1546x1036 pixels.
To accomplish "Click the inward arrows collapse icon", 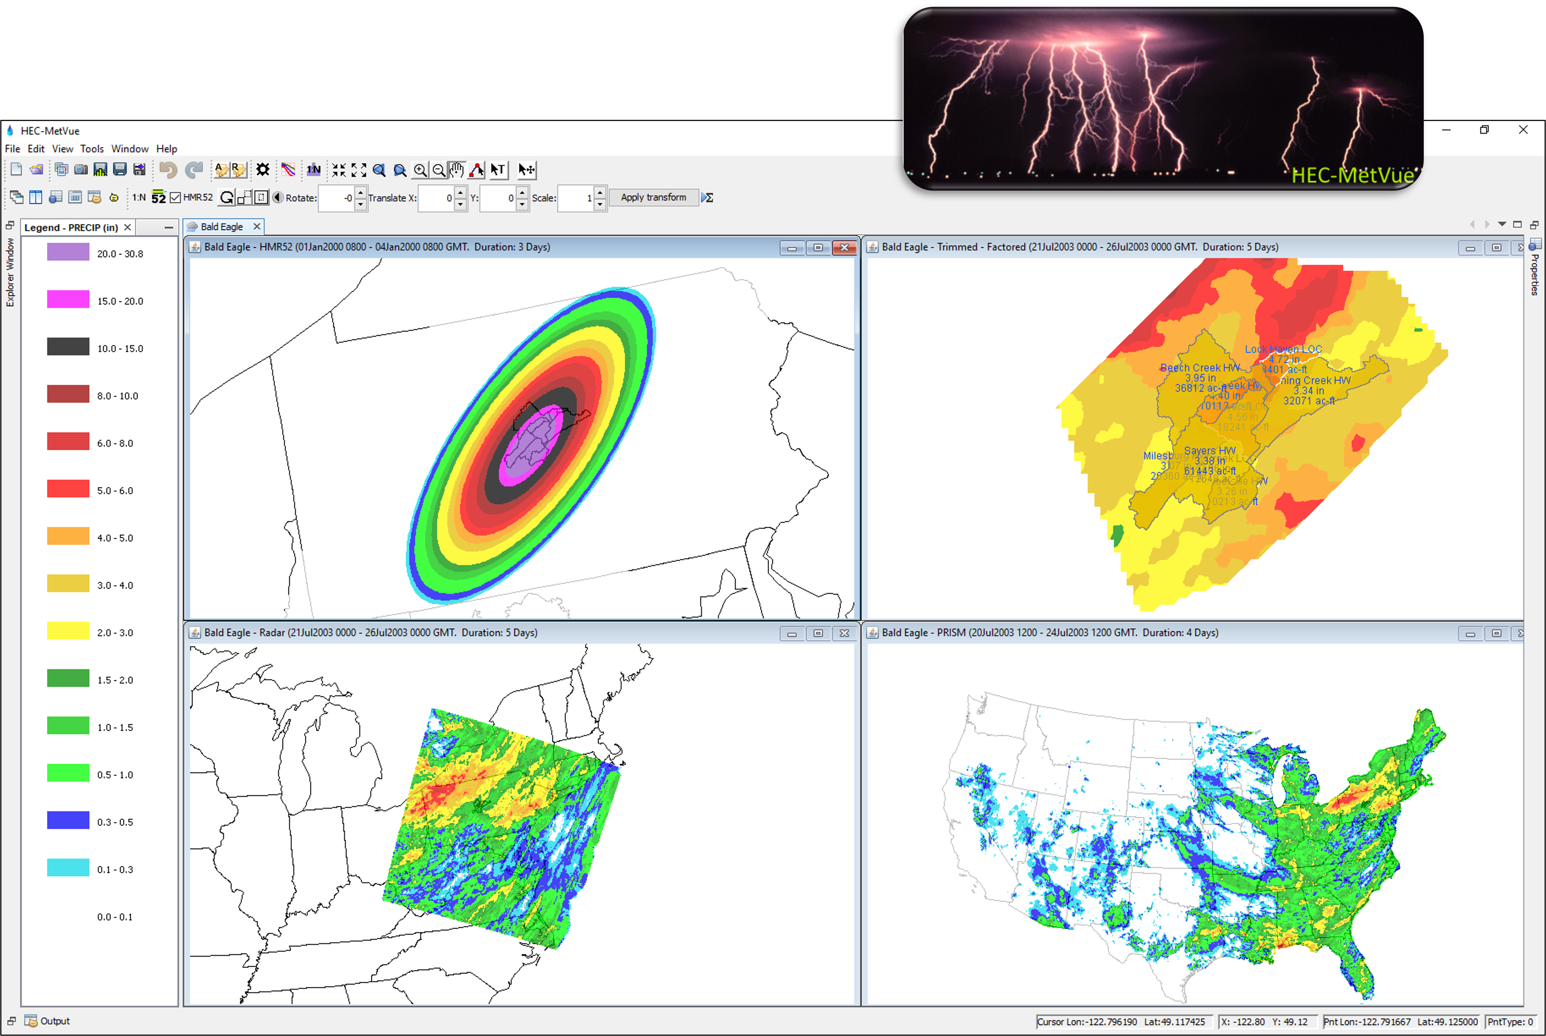I will 339,170.
